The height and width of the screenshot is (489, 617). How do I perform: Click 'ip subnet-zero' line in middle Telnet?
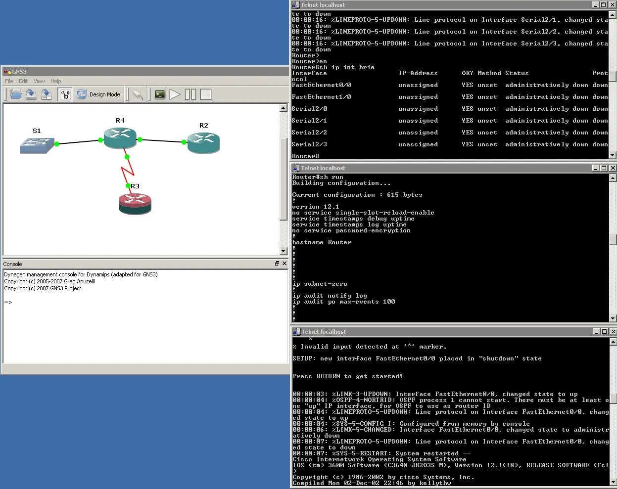pos(320,284)
